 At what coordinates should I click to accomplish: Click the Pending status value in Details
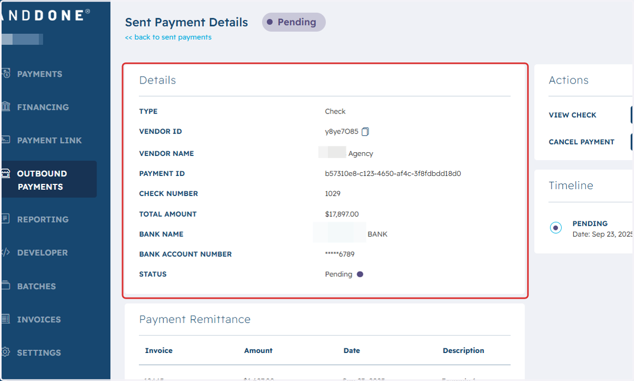(339, 274)
